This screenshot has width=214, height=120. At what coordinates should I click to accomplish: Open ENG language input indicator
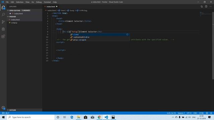pos(194,117)
